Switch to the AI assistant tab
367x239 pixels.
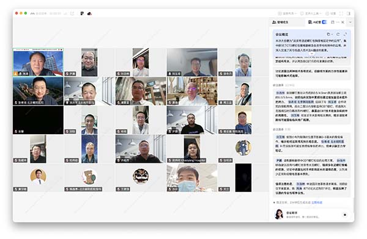click(x=314, y=22)
